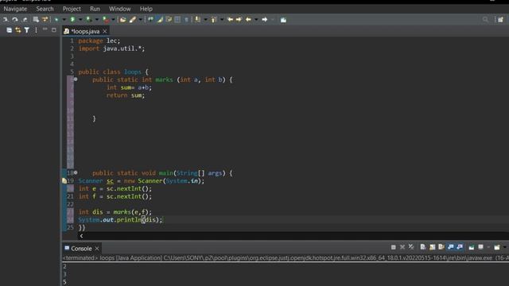Click the Forward navigation arrow
509x286 pixels.
[265, 20]
